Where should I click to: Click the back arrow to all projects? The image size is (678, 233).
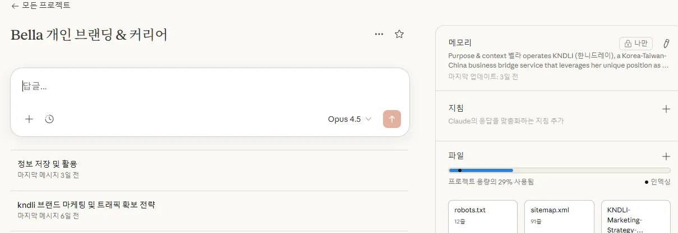(15, 6)
